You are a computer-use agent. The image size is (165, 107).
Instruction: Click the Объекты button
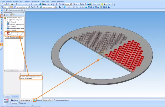pos(15,100)
